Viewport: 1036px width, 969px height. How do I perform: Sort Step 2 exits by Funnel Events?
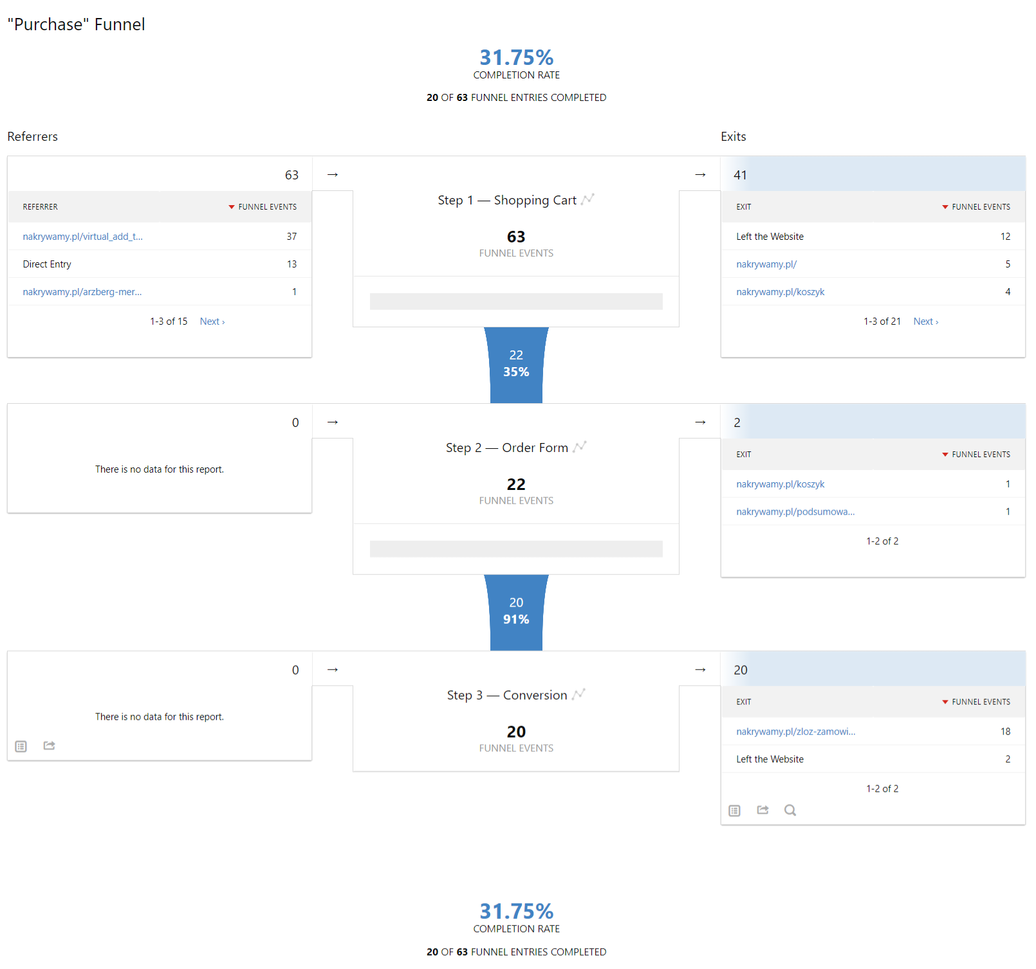click(x=980, y=455)
